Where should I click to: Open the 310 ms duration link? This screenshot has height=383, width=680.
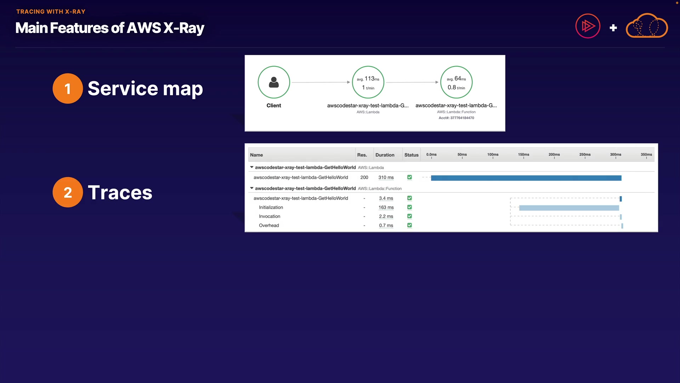point(386,177)
